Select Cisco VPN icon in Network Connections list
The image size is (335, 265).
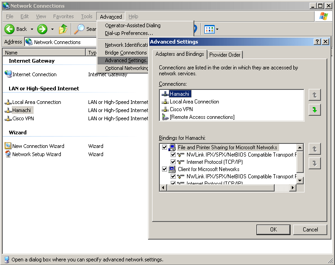click(x=8, y=118)
